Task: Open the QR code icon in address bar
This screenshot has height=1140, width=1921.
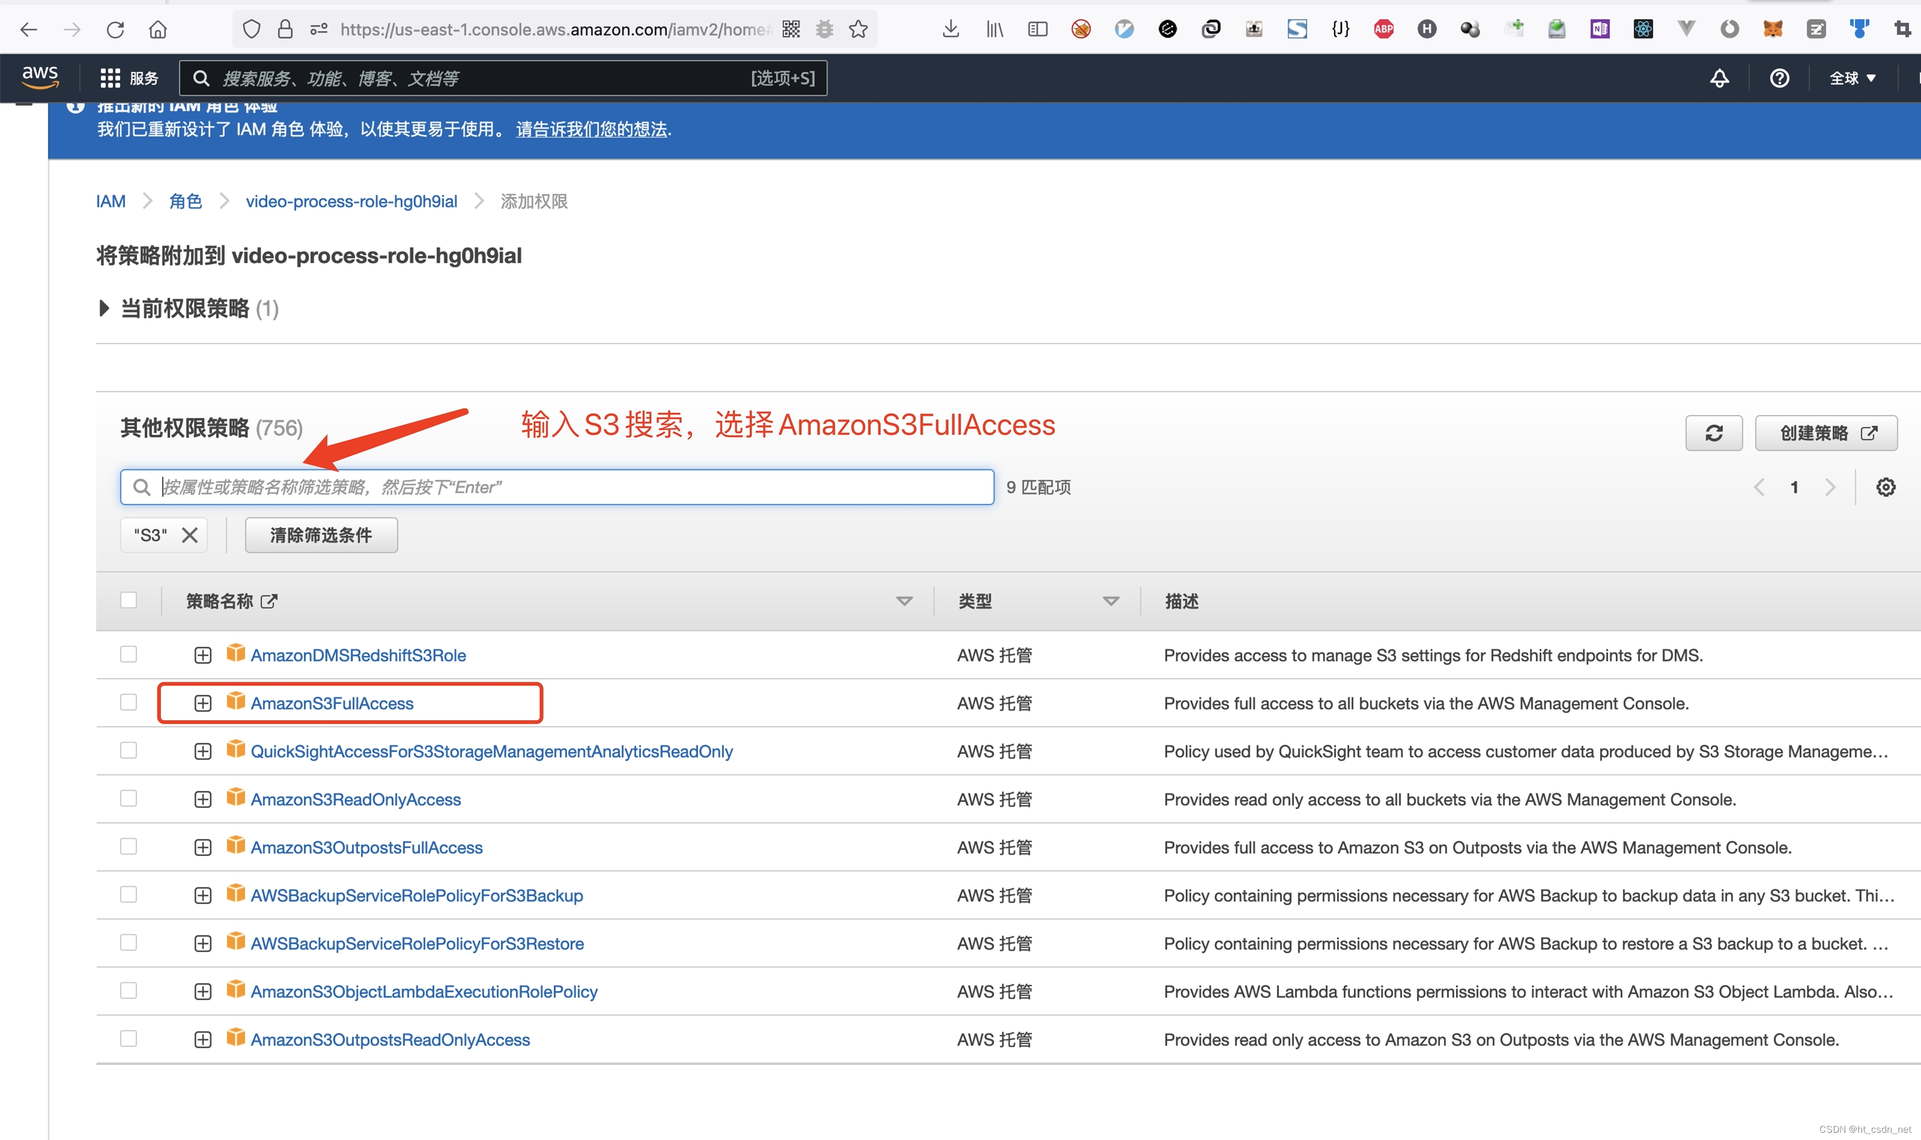Action: (791, 29)
